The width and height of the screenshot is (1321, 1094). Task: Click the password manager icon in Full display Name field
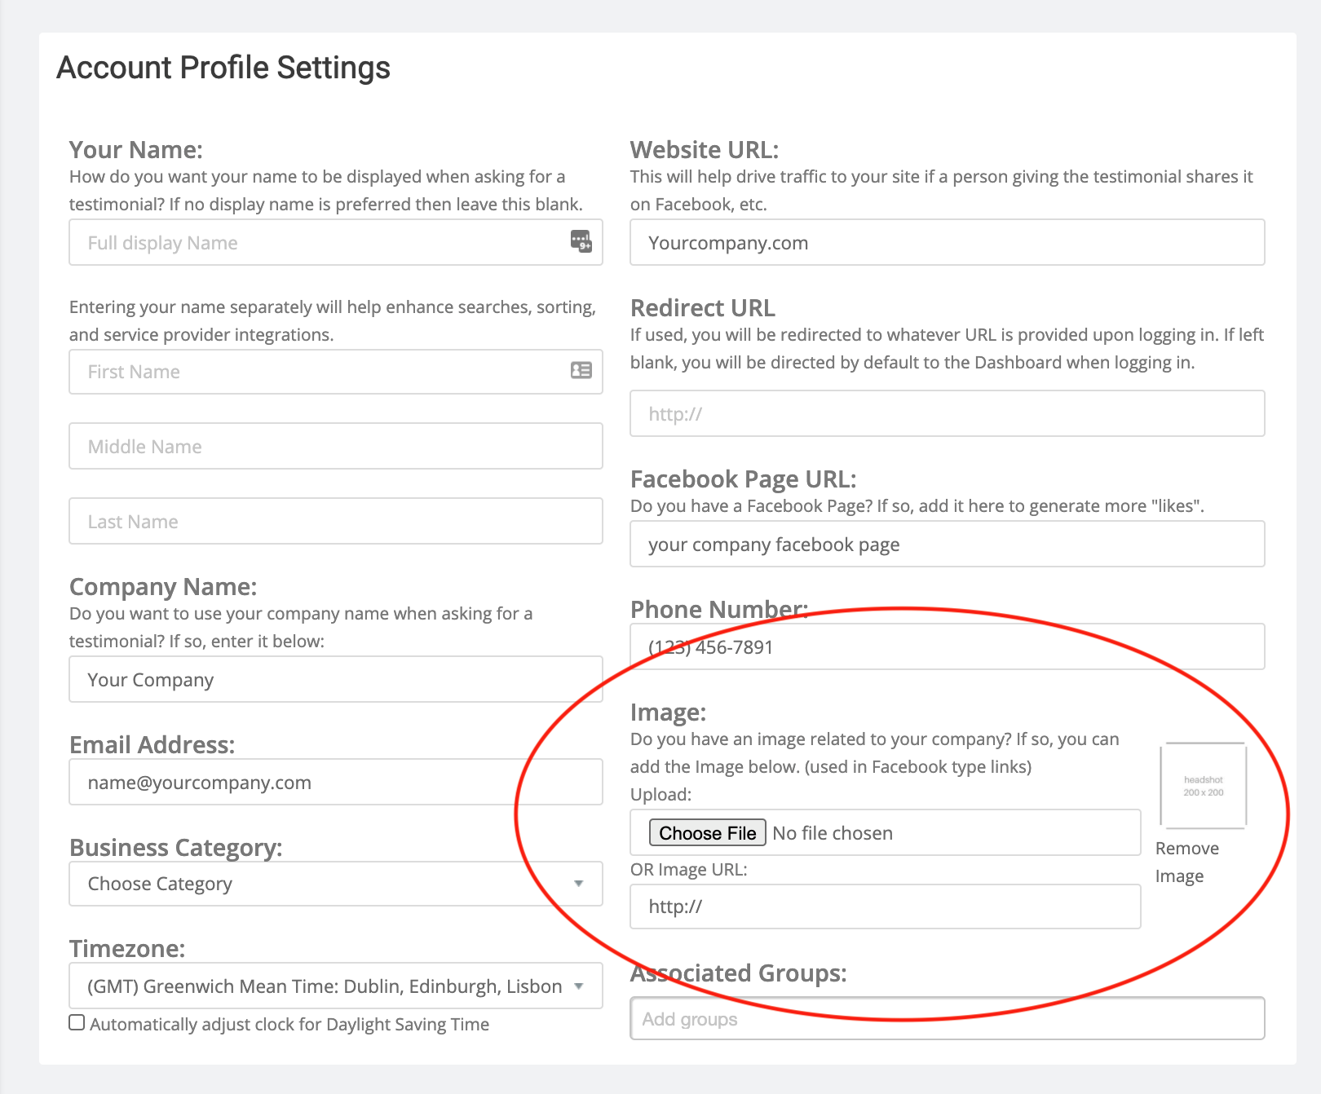point(581,241)
